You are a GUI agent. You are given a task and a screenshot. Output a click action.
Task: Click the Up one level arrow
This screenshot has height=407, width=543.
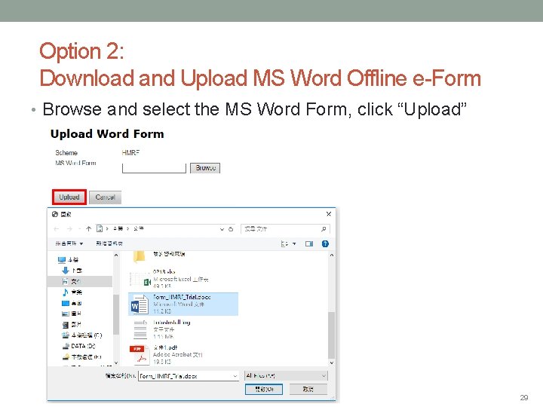[89, 229]
